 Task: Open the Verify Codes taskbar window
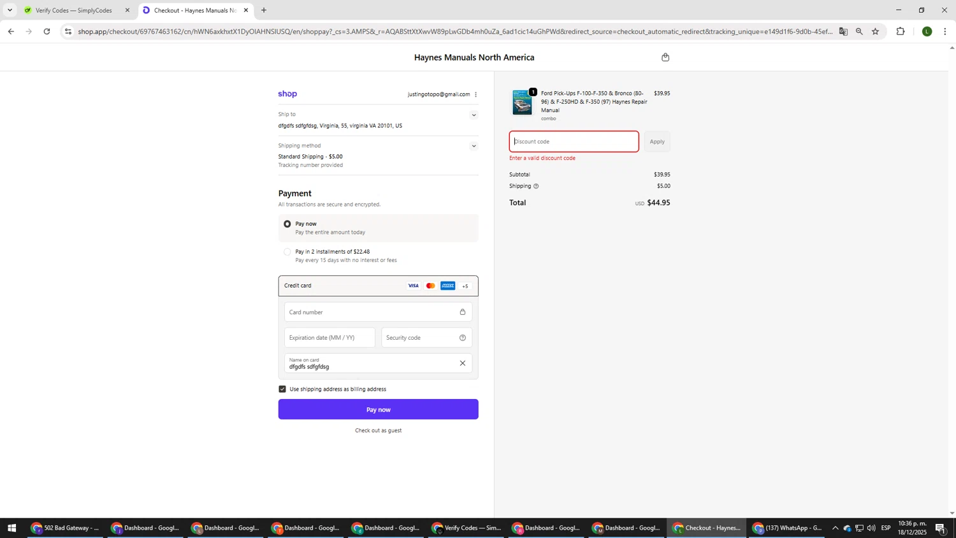467,528
